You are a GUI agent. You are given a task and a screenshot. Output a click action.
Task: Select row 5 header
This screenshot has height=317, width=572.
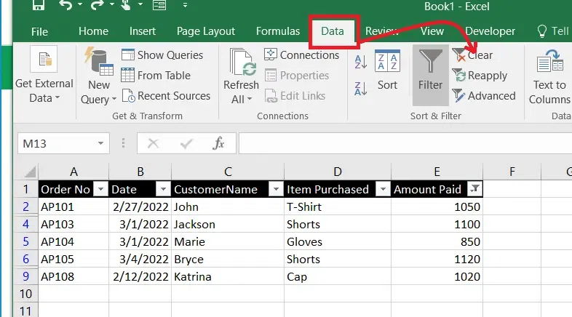coord(25,241)
